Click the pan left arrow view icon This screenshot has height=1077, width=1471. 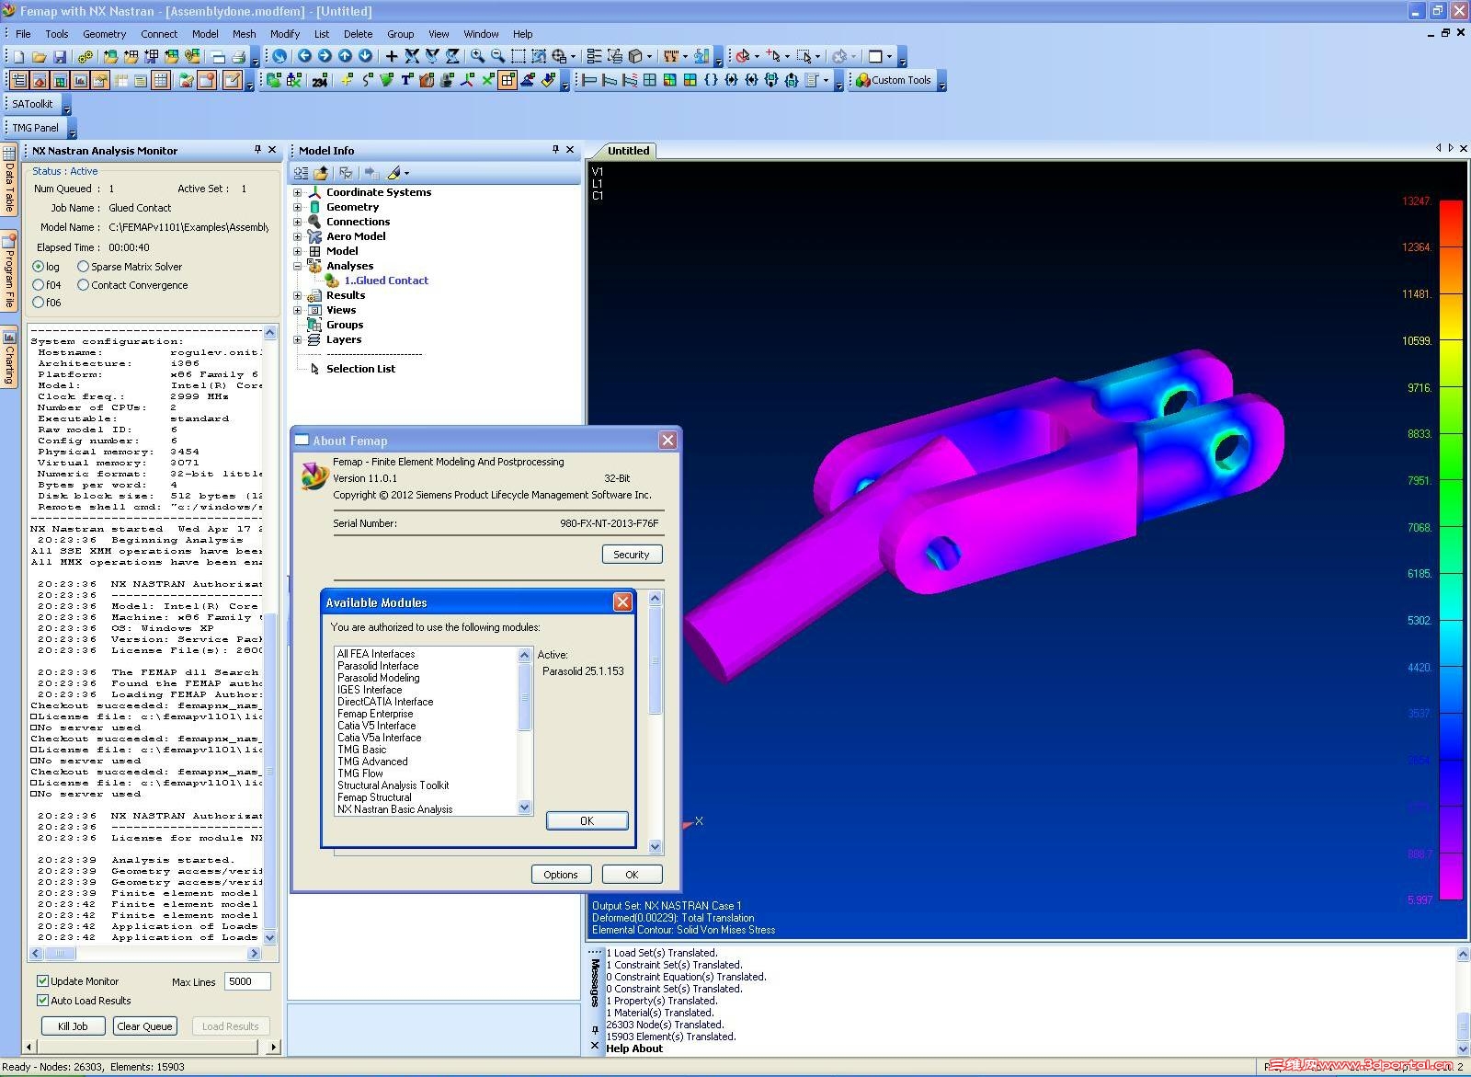(304, 56)
